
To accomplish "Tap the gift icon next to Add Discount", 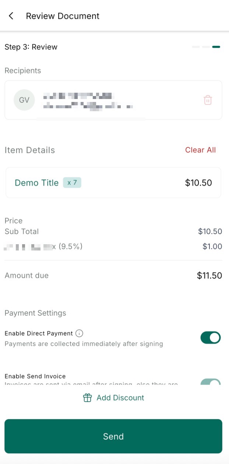I will [x=87, y=398].
